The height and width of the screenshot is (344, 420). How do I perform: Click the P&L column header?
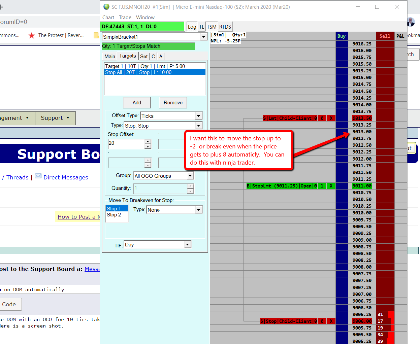click(400, 36)
